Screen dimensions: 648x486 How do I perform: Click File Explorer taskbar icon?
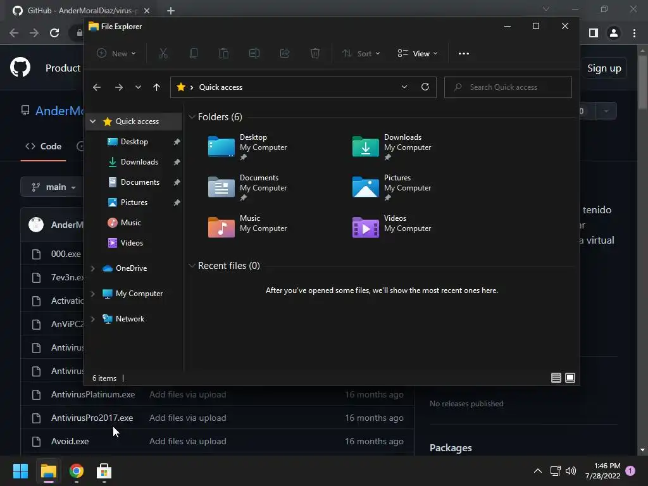click(x=48, y=471)
